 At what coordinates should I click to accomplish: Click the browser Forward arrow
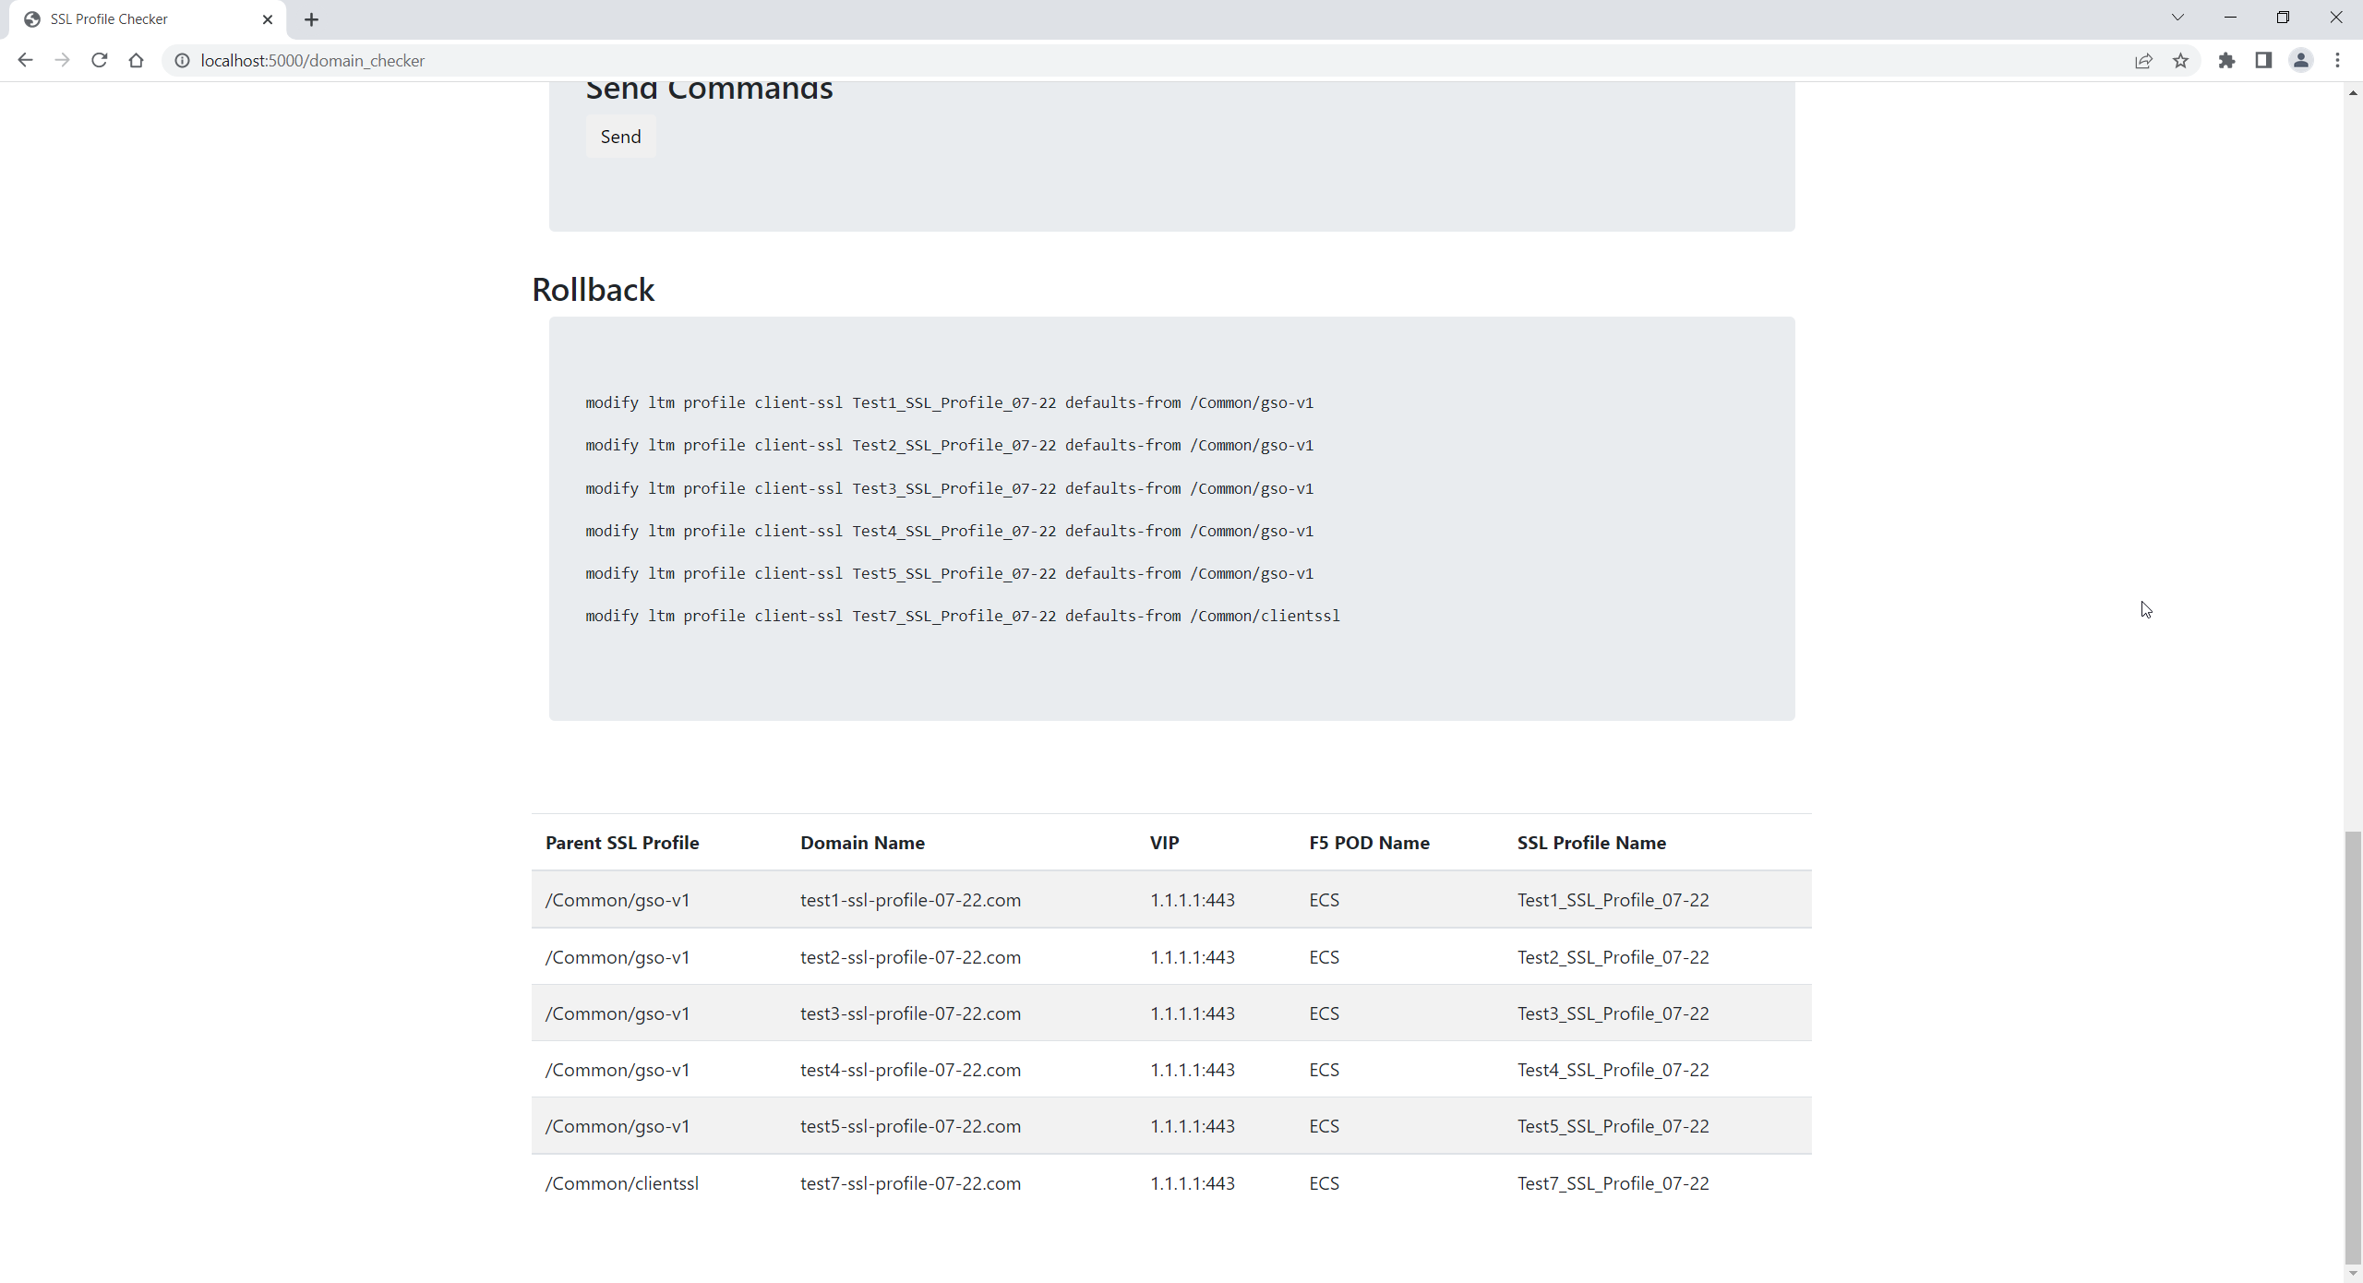coord(62,60)
